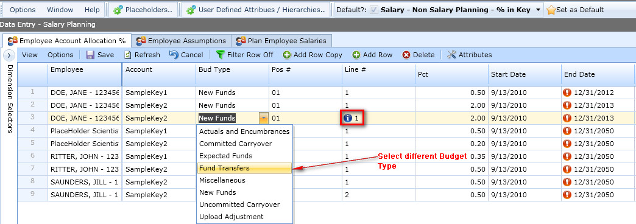
Task: Open Attributes tools icon
Action: (x=451, y=55)
